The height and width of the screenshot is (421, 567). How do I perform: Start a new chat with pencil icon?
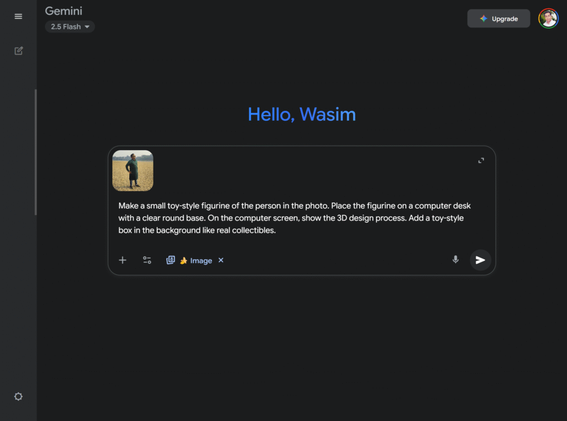(18, 51)
